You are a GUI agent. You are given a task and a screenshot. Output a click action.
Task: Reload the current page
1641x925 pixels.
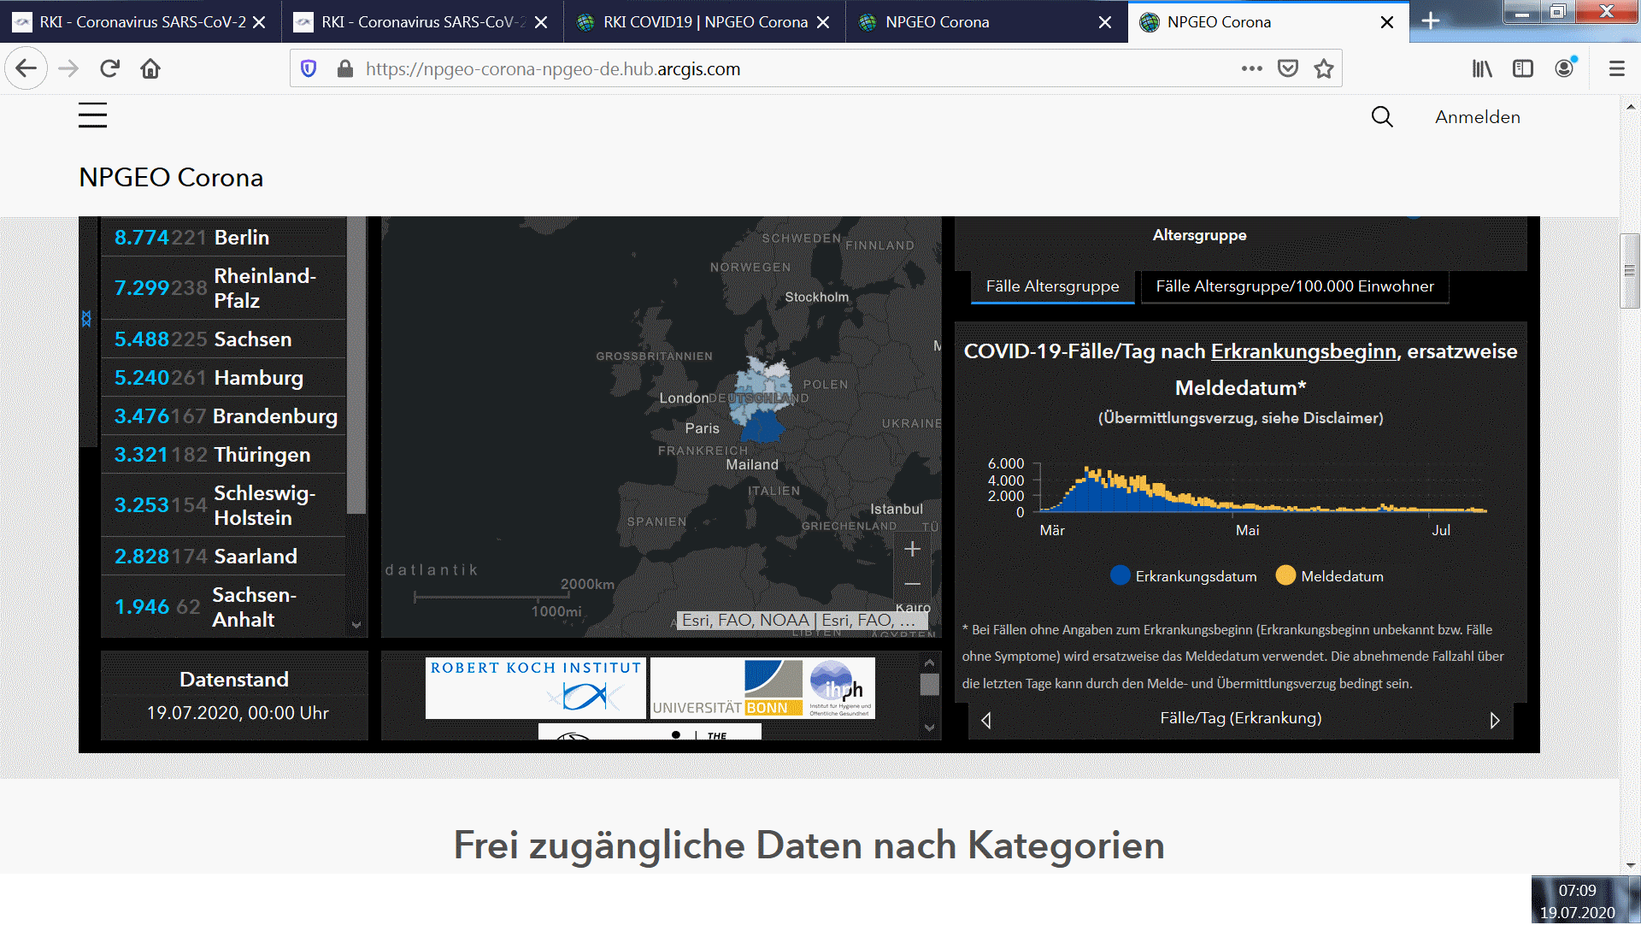tap(109, 69)
